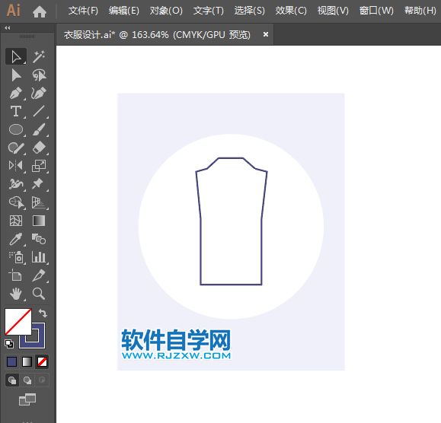Select the Eraser tool

[39, 148]
